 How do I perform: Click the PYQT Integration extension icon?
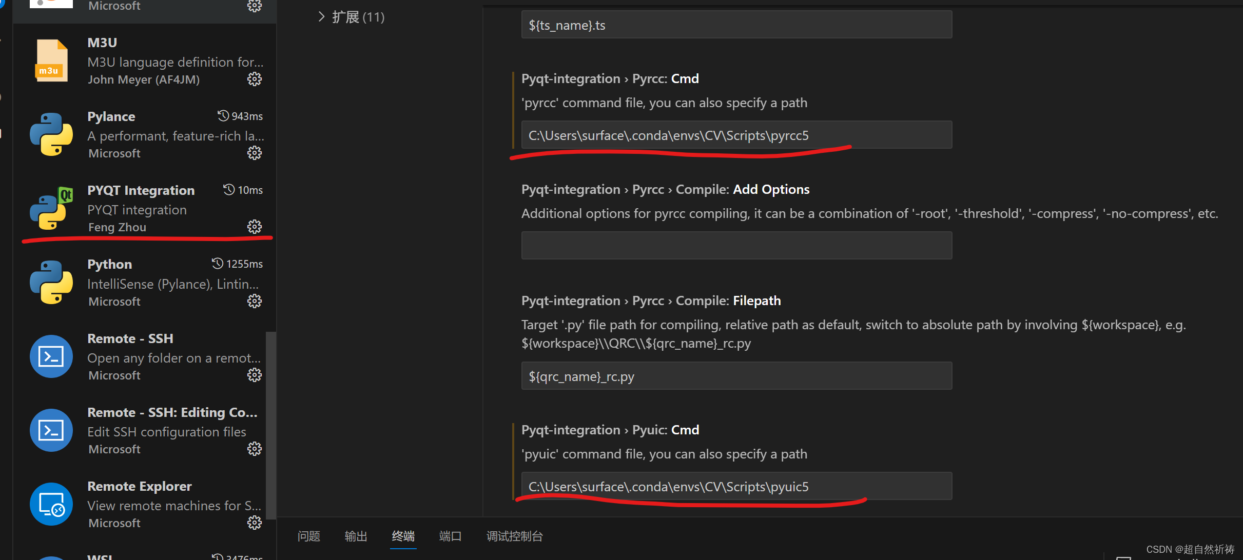pos(51,209)
